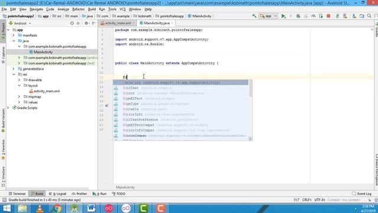Collapse the layout folder
The image size is (378, 213).
click(19, 85)
